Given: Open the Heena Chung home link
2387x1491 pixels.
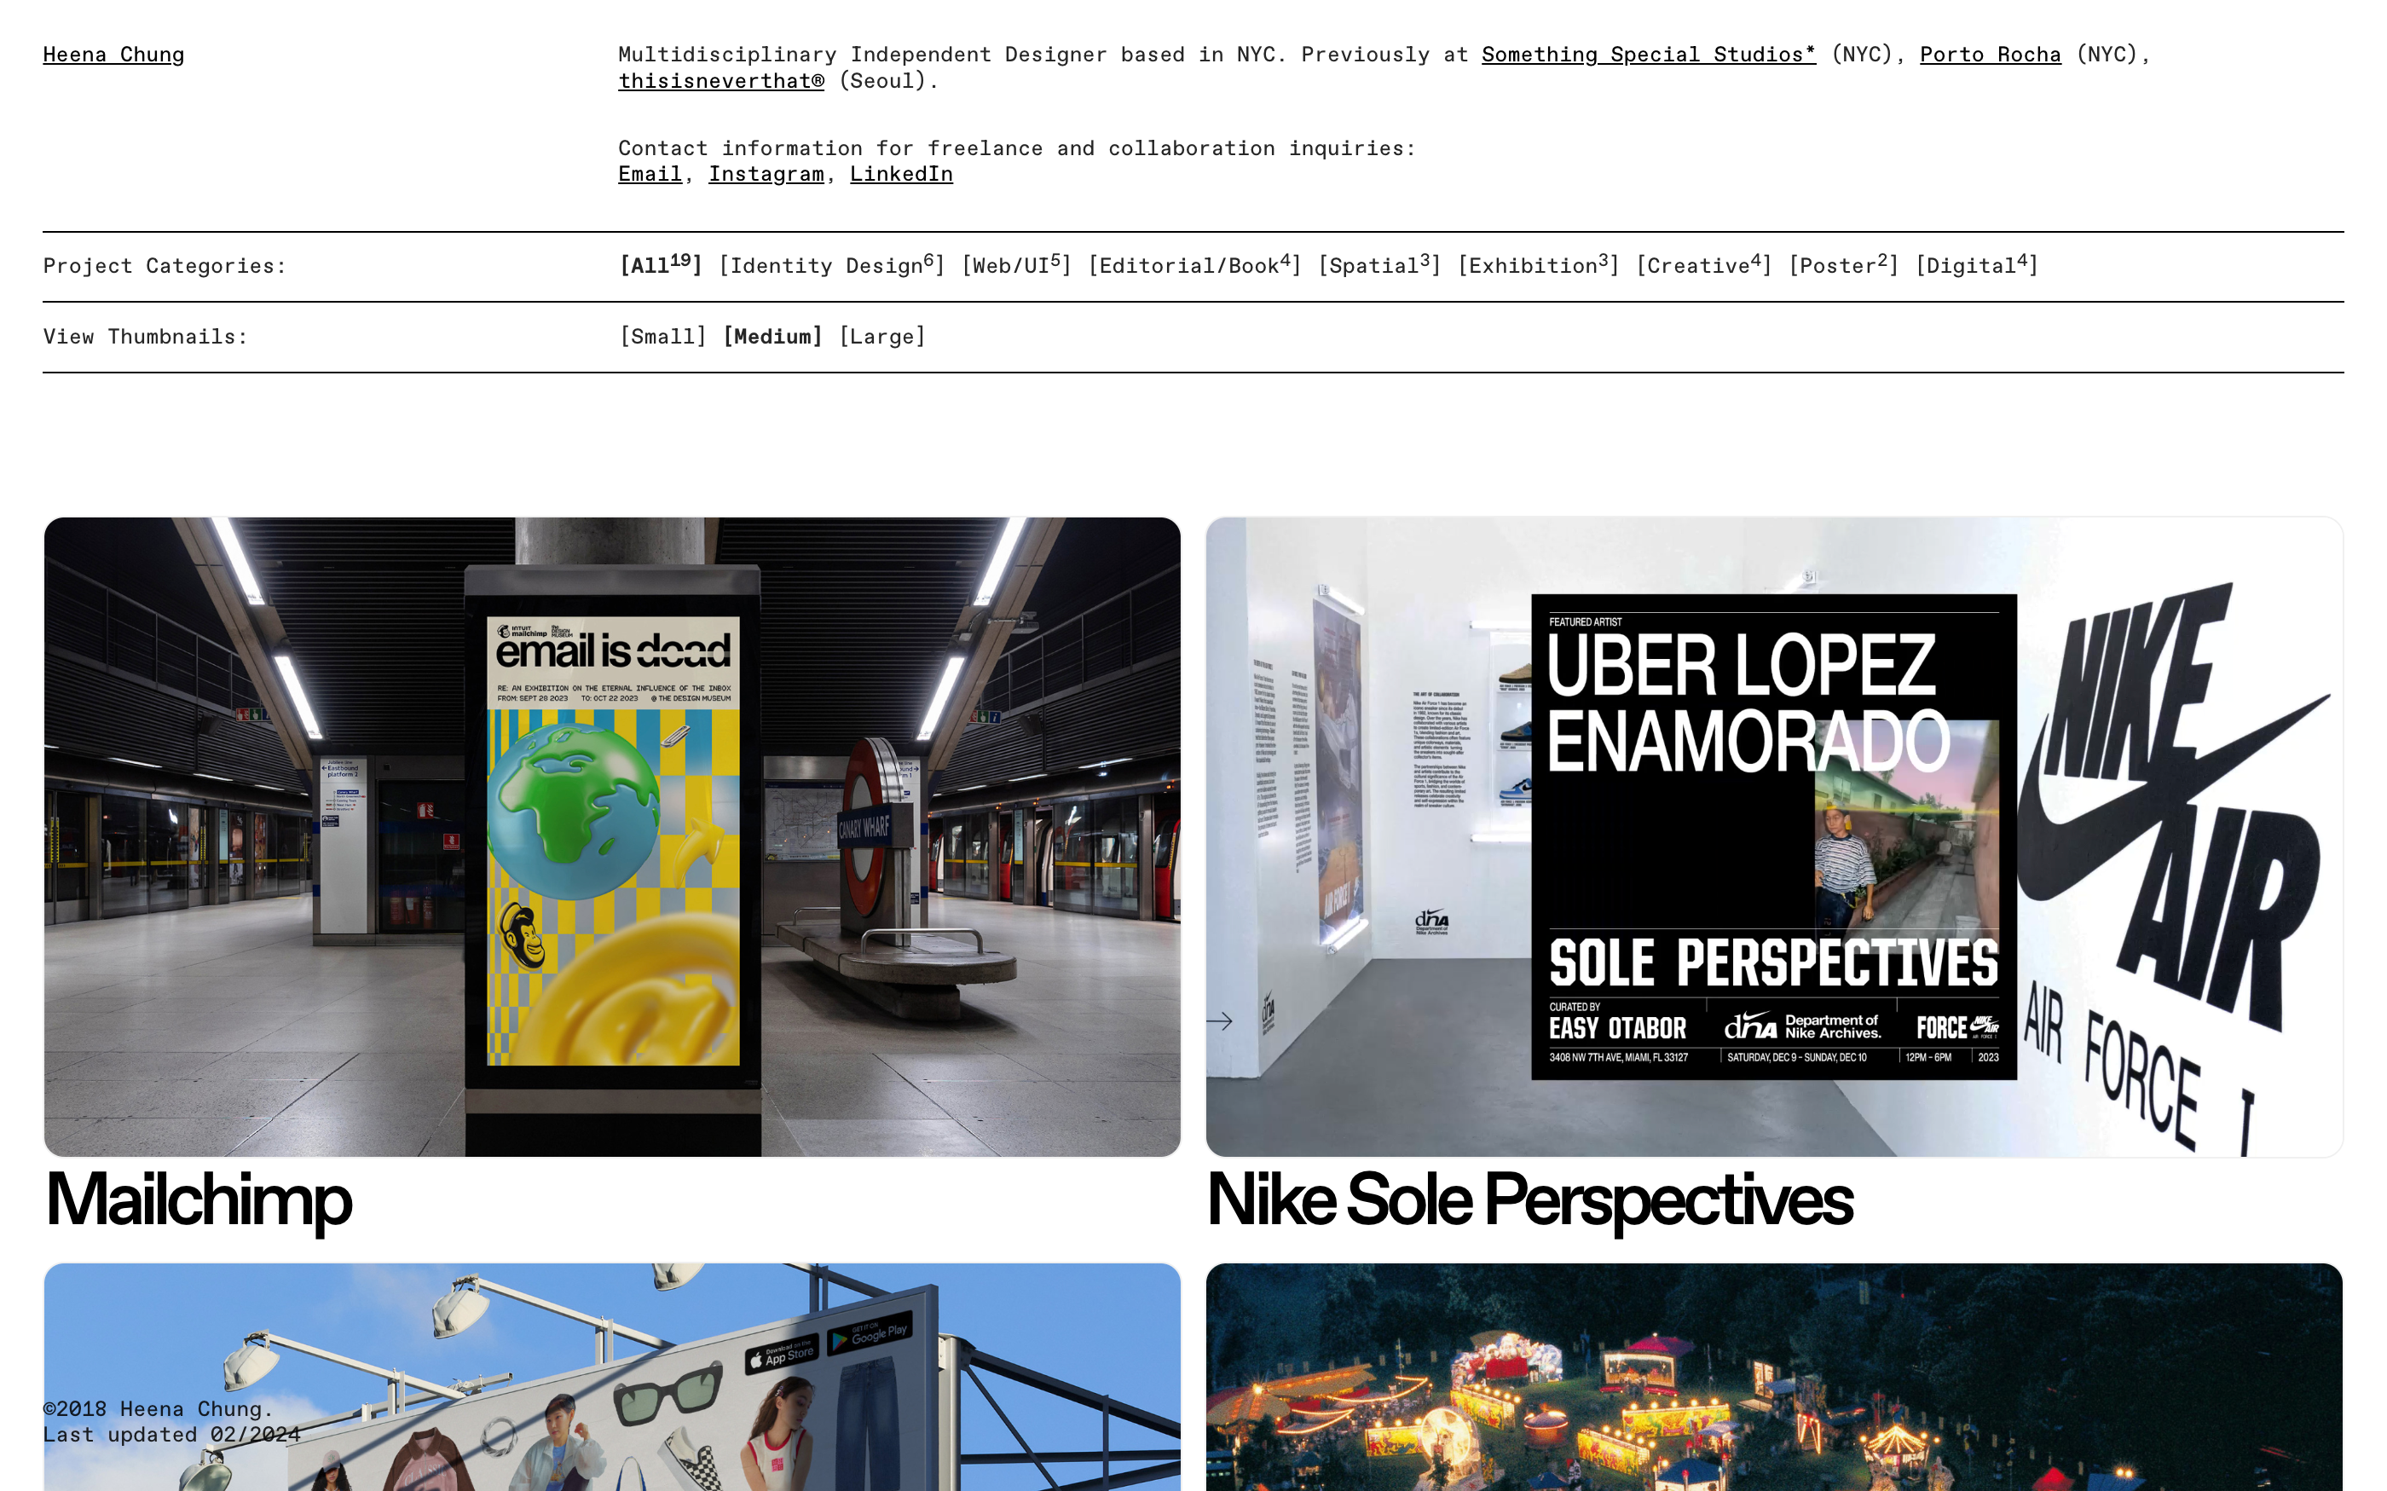Looking at the screenshot, I should [113, 55].
